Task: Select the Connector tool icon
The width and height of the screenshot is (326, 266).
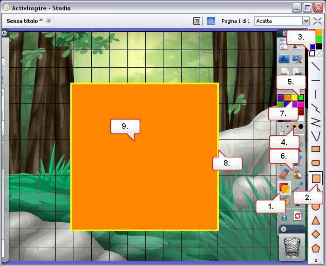Action: coord(298,187)
